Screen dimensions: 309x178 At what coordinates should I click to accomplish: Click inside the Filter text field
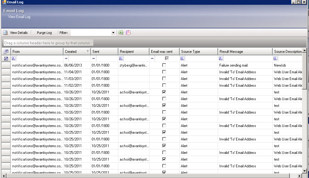(x=91, y=33)
